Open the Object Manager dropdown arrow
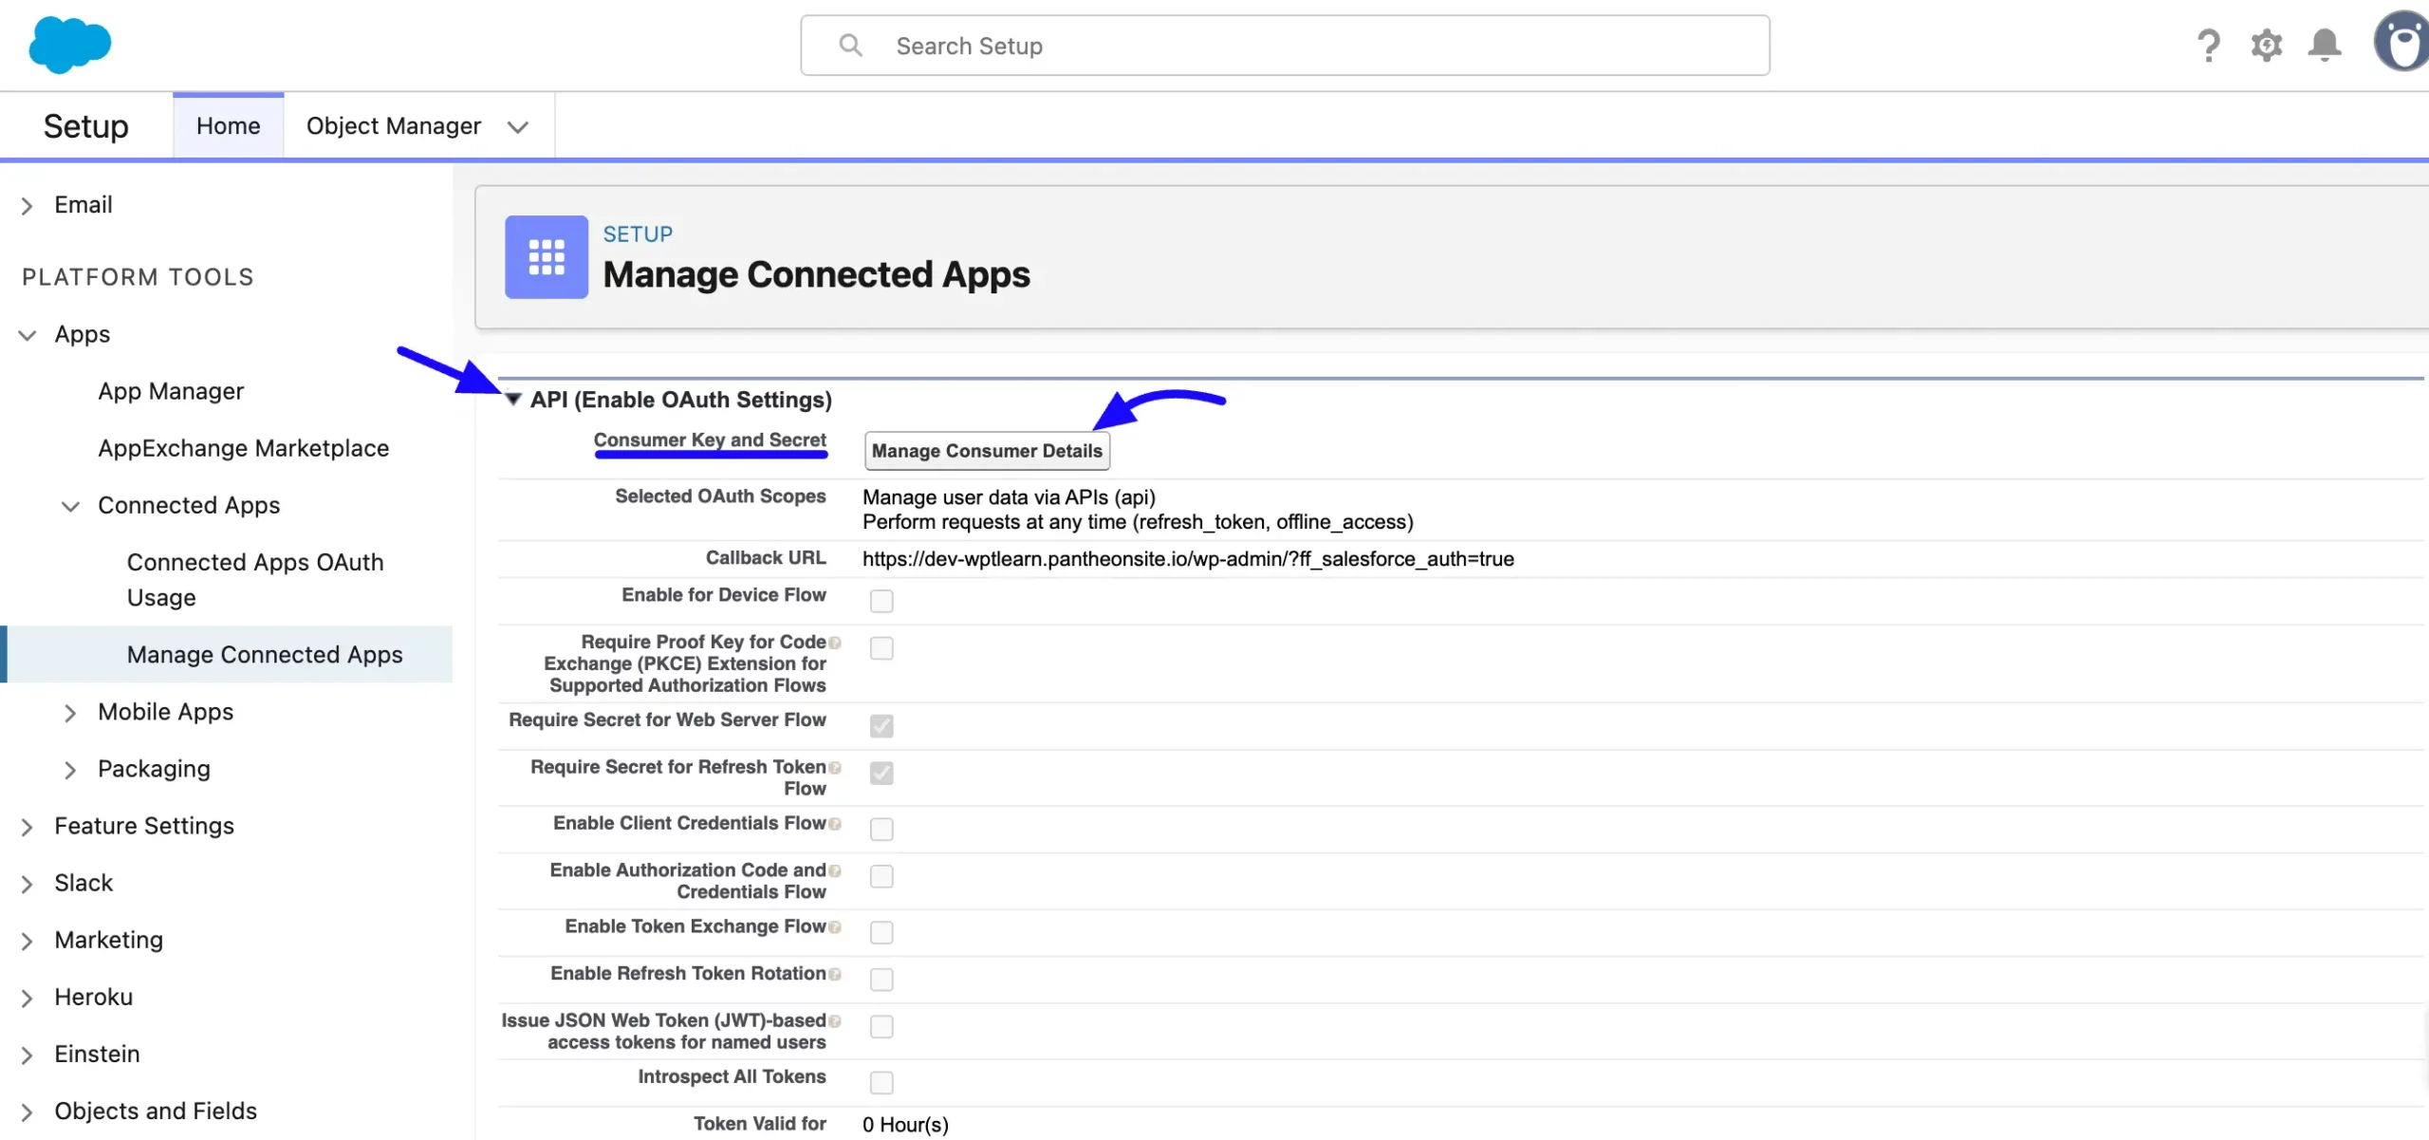 (x=517, y=127)
